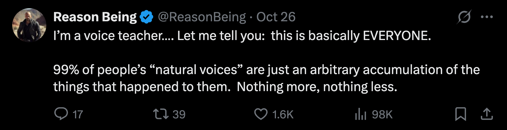Like the tweet with the heart icon
Screen dimensions: 507x130
(x=261, y=114)
